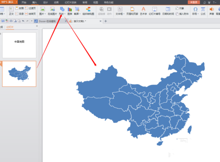
Task: Click the 未登录 login button
Action: (194, 2)
